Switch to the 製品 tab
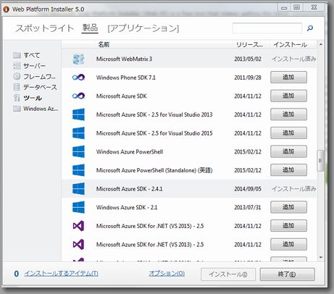This screenshot has height=294, width=334. (x=90, y=28)
